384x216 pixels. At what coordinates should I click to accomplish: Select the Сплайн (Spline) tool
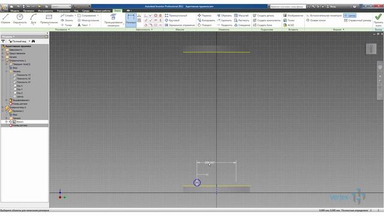[x=67, y=16]
